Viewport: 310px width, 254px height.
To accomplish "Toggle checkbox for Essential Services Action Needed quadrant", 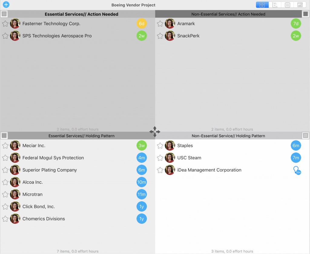I will (x=4, y=14).
